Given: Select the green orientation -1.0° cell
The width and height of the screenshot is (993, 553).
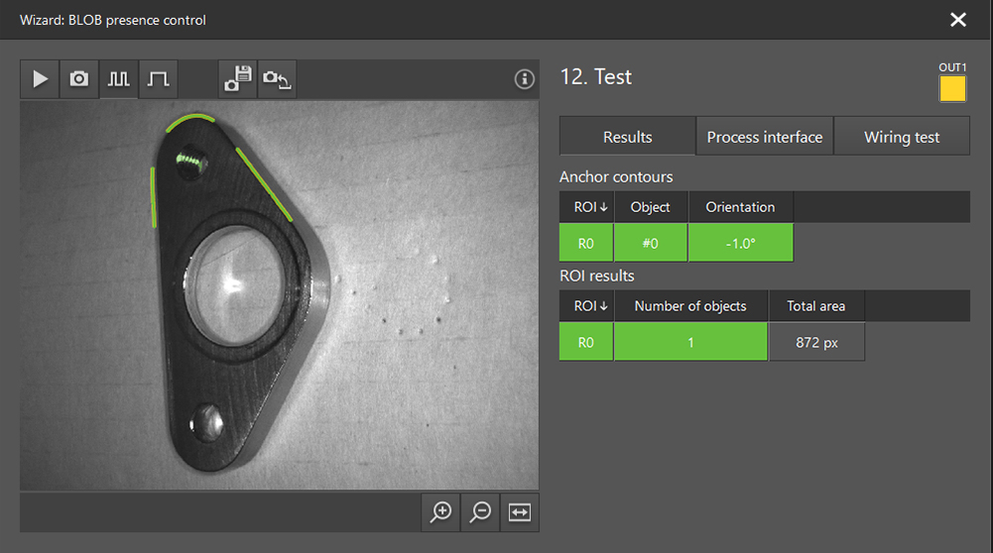Looking at the screenshot, I should (740, 243).
